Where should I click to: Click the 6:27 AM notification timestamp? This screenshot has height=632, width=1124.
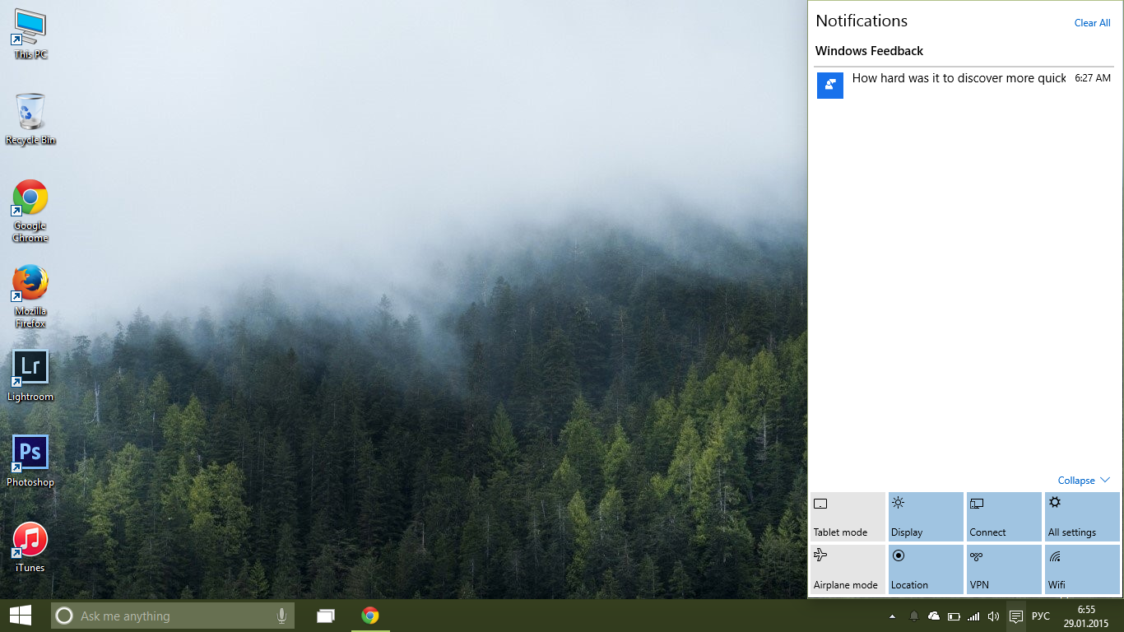[x=1093, y=78]
